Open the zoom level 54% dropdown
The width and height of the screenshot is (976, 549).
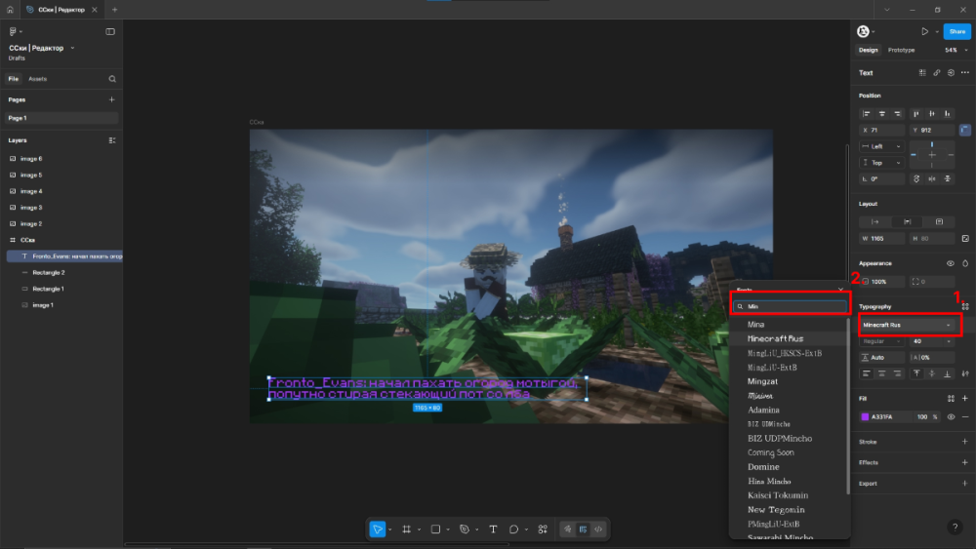click(952, 50)
